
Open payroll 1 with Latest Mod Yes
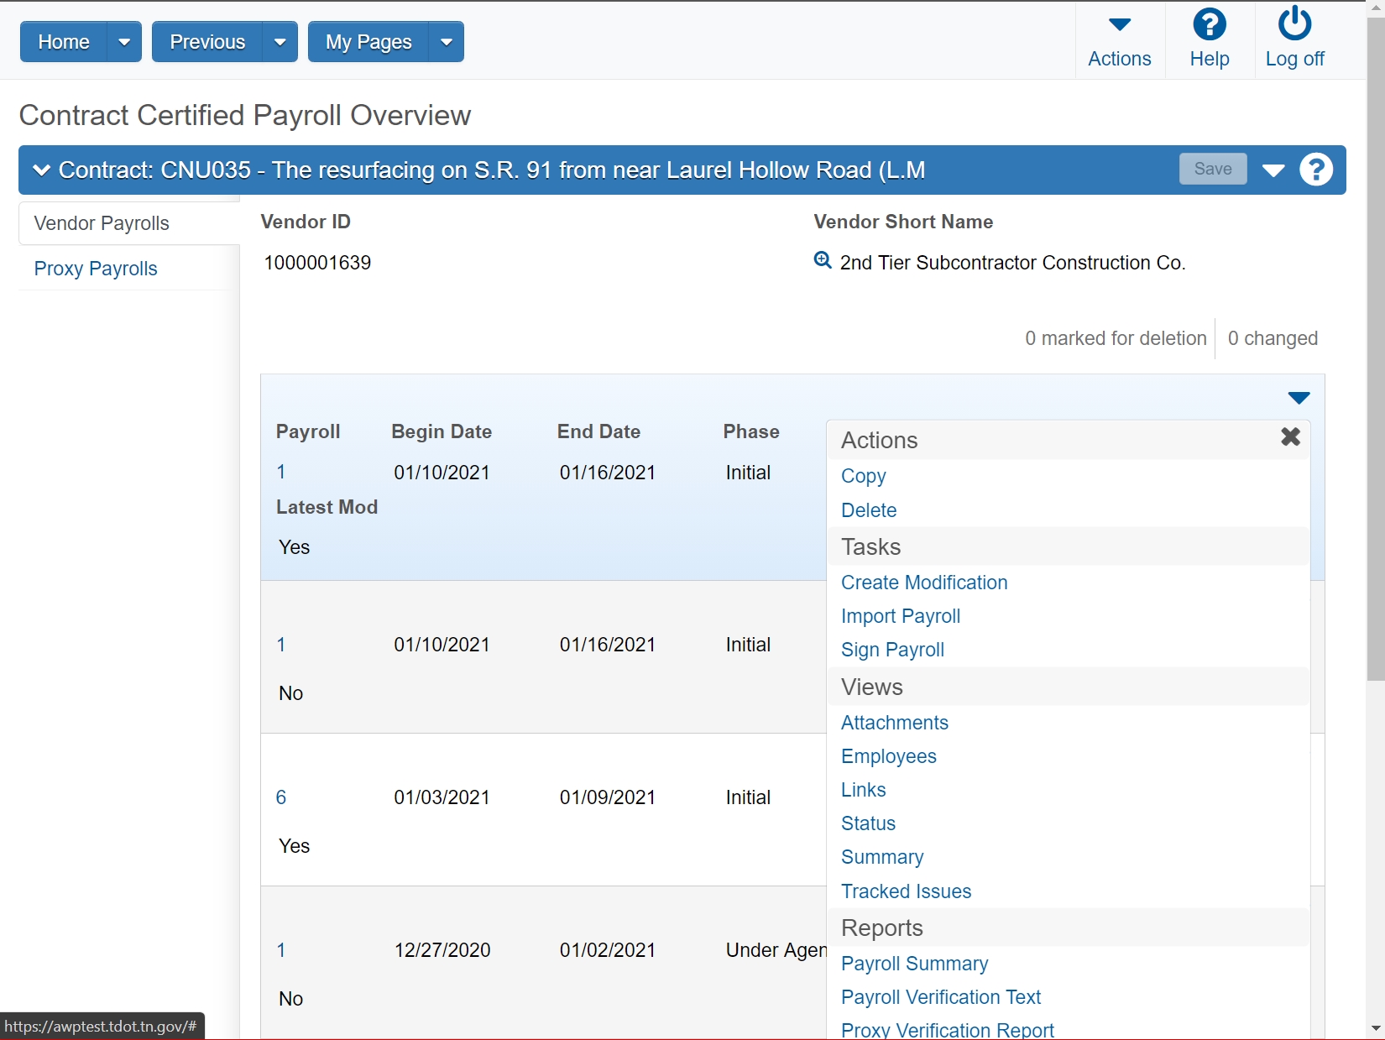[x=281, y=473]
